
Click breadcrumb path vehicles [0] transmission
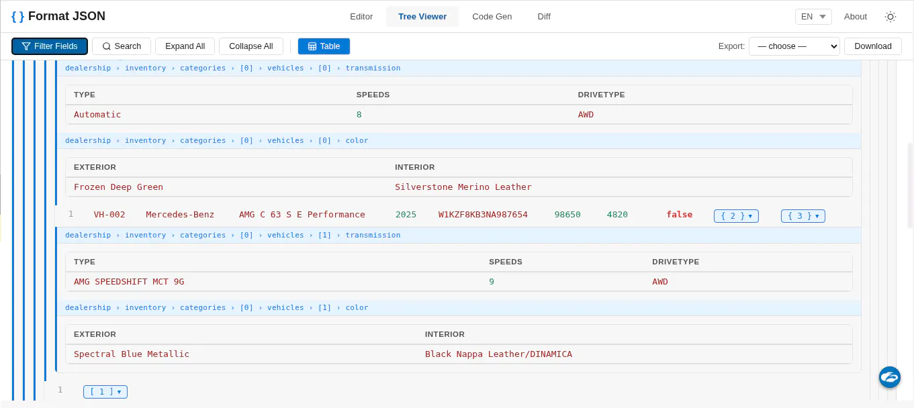(x=232, y=68)
